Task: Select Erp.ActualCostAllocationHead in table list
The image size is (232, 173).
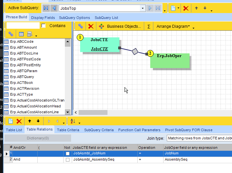Action: click(x=35, y=106)
